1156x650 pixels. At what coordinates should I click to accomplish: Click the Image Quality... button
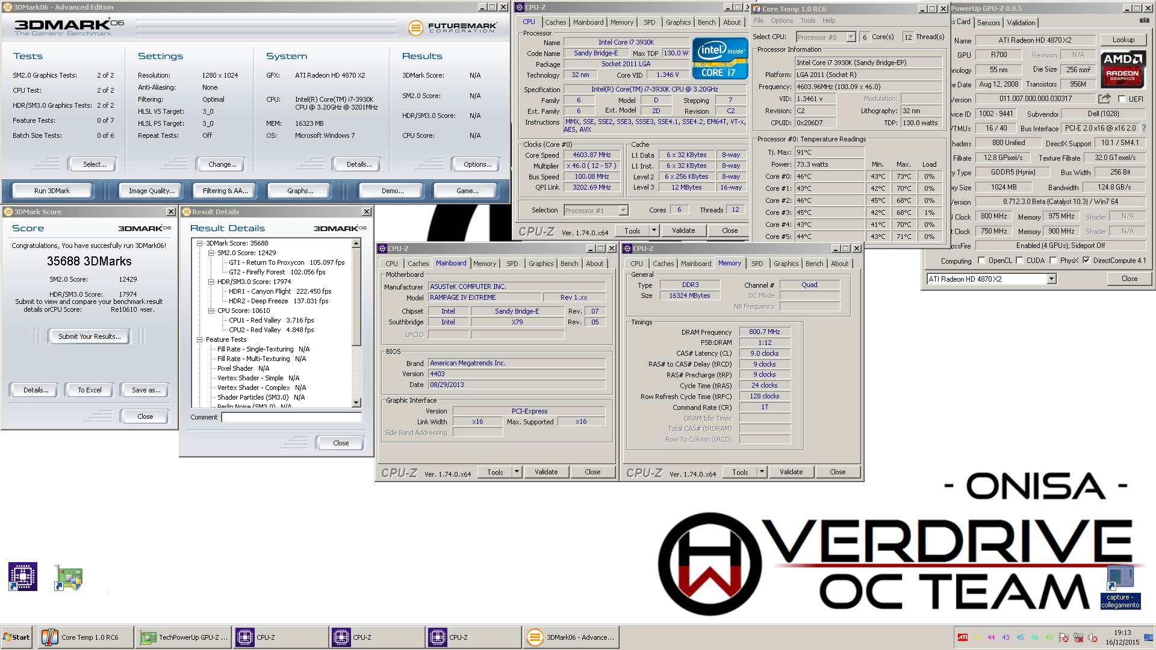(151, 191)
